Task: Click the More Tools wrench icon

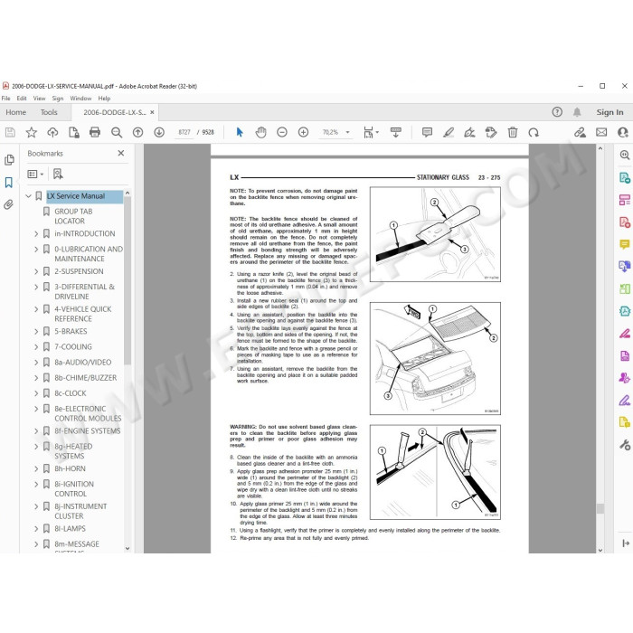Action: coord(625,445)
